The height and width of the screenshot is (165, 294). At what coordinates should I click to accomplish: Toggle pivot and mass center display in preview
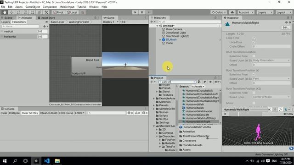[280, 110]
